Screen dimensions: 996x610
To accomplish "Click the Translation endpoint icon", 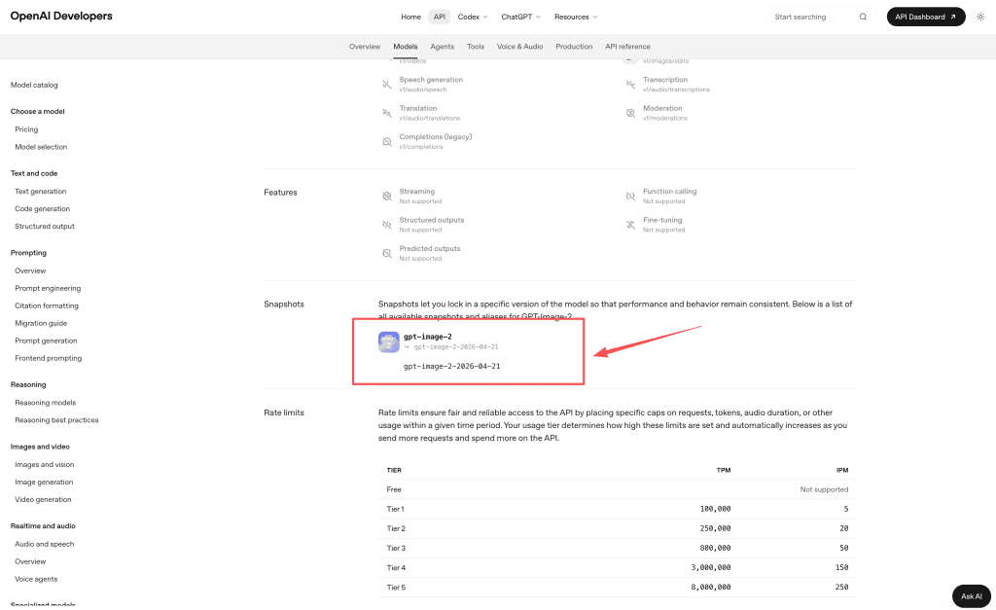I will pyautogui.click(x=387, y=113).
